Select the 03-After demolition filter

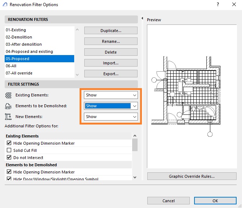coord(39,44)
